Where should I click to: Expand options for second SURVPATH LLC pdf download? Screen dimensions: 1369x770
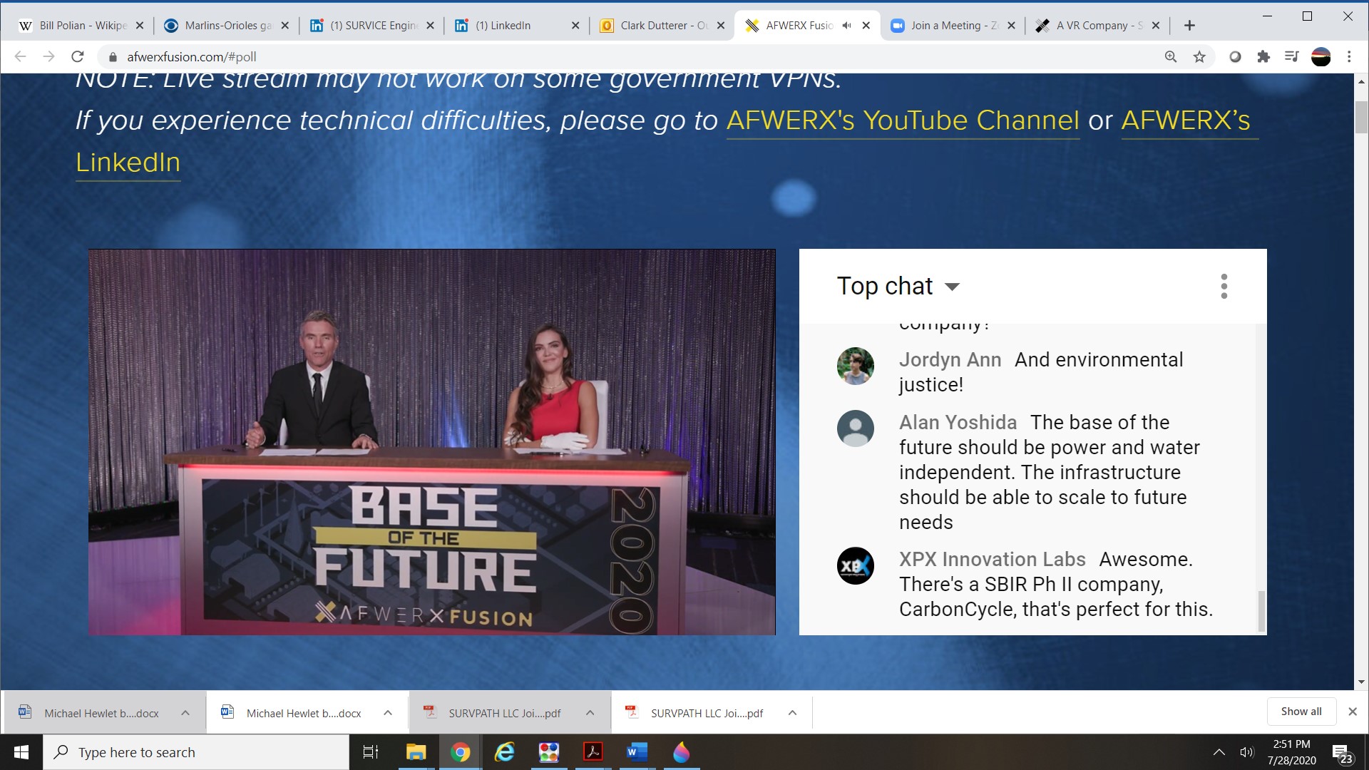792,713
